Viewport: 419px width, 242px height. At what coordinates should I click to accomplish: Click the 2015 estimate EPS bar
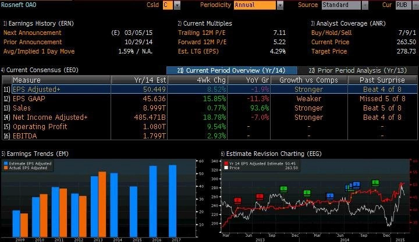tap(133, 212)
